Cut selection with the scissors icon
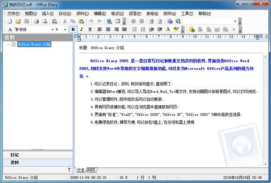Image resolution: width=271 pixels, height=183 pixels. [x=65, y=21]
